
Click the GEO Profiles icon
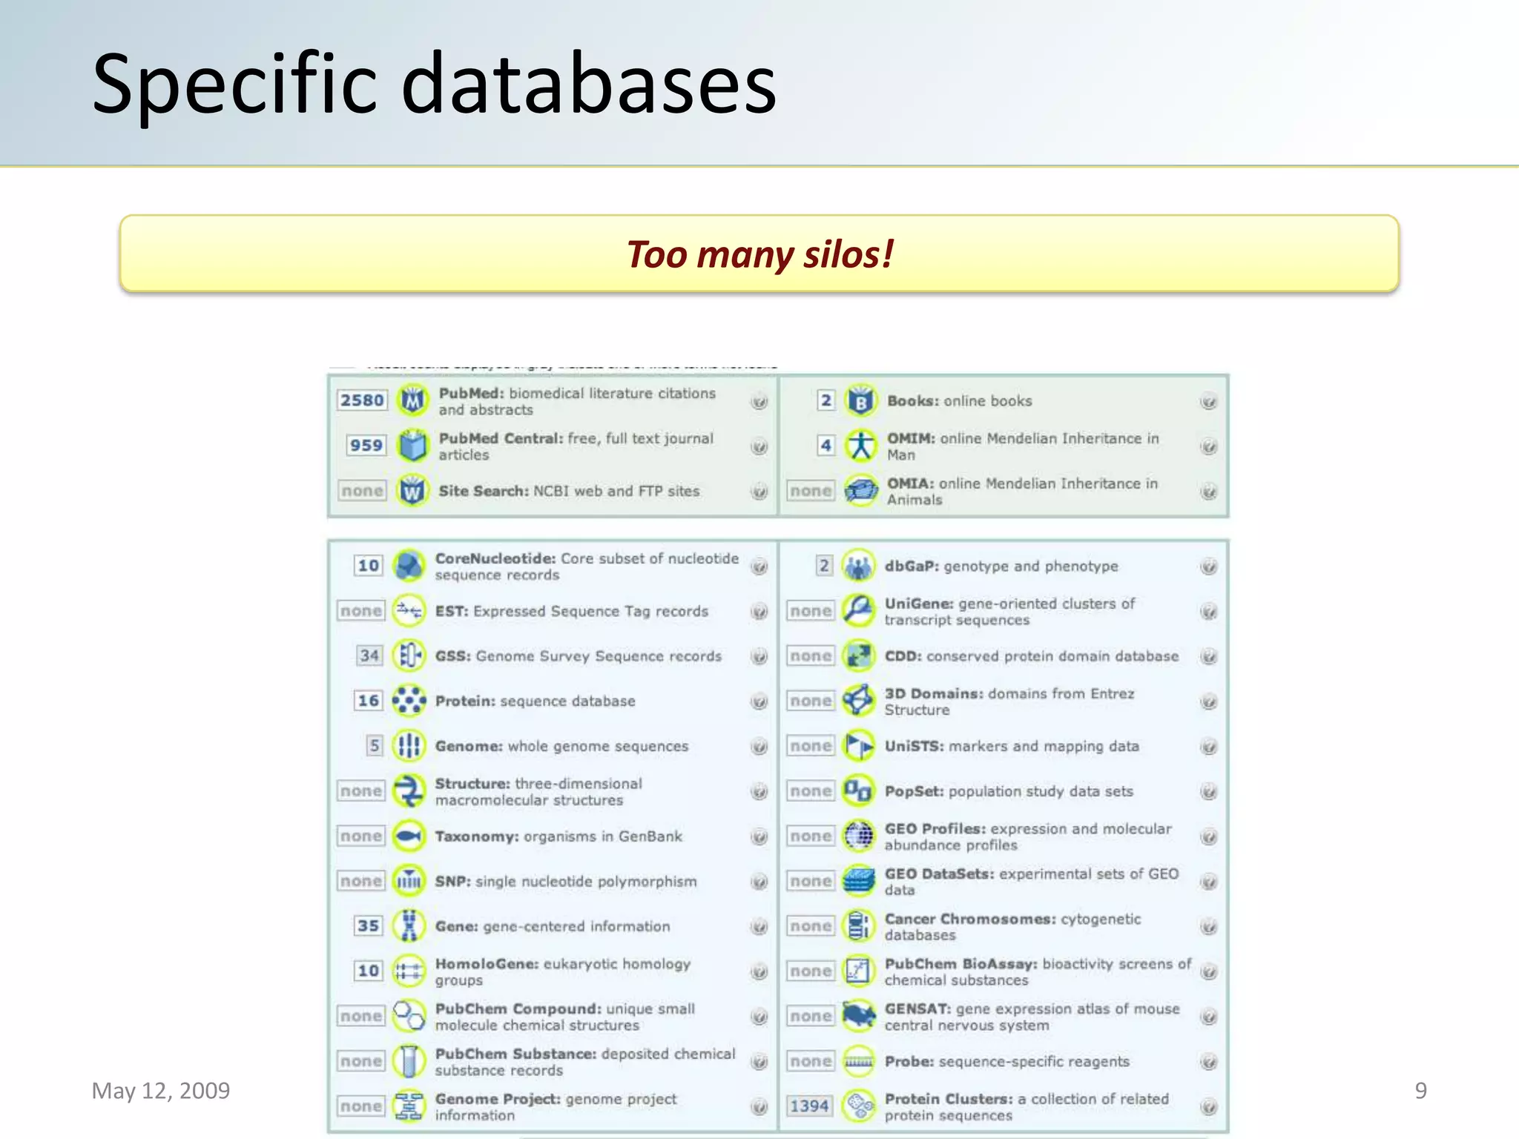[858, 836]
